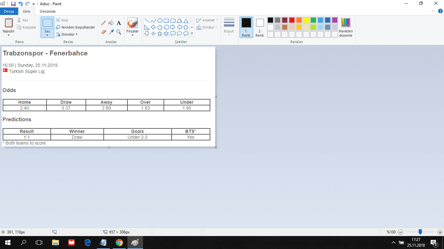The image size is (444, 249).
Task: Open Task View in taskbar
Action: coord(39,243)
